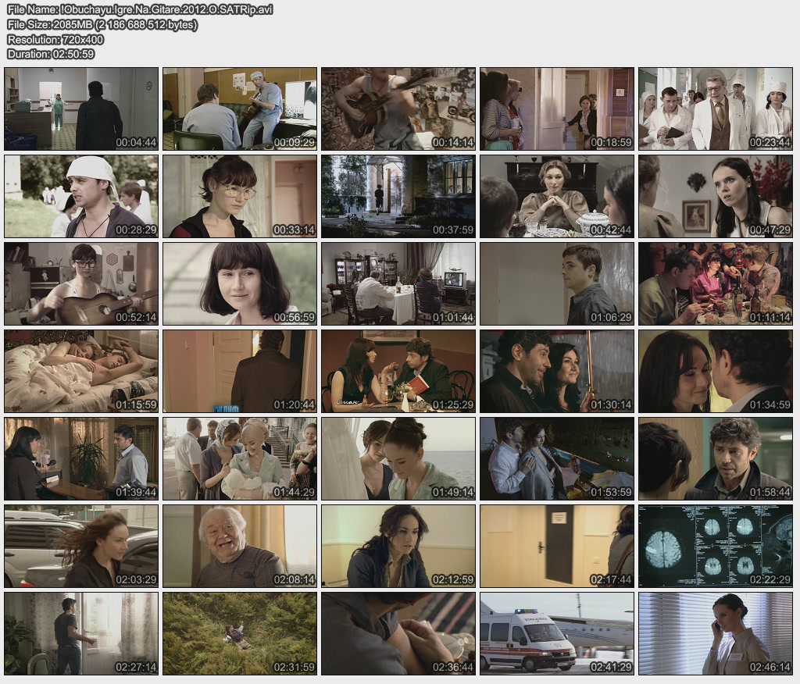Select the bed scene frame at 01:15:59

click(x=81, y=372)
